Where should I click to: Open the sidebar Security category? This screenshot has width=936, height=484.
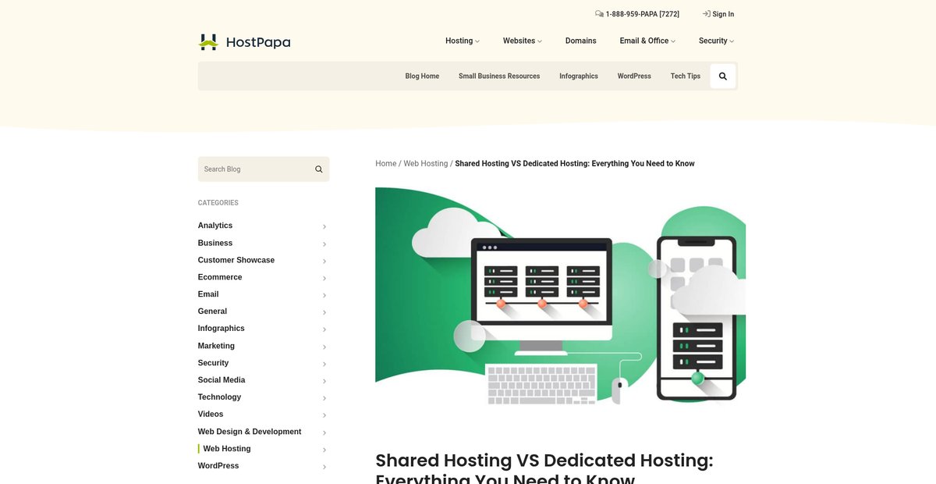click(x=213, y=363)
